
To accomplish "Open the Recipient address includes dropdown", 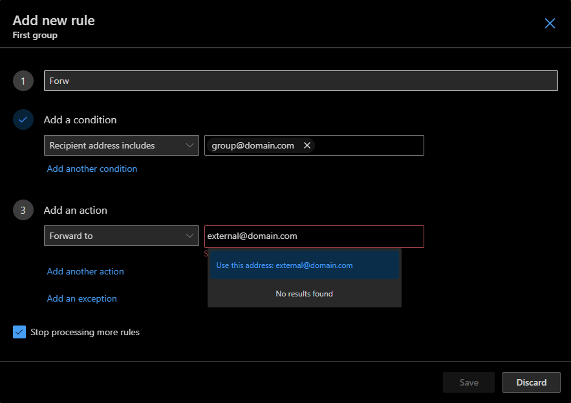I will [121, 145].
